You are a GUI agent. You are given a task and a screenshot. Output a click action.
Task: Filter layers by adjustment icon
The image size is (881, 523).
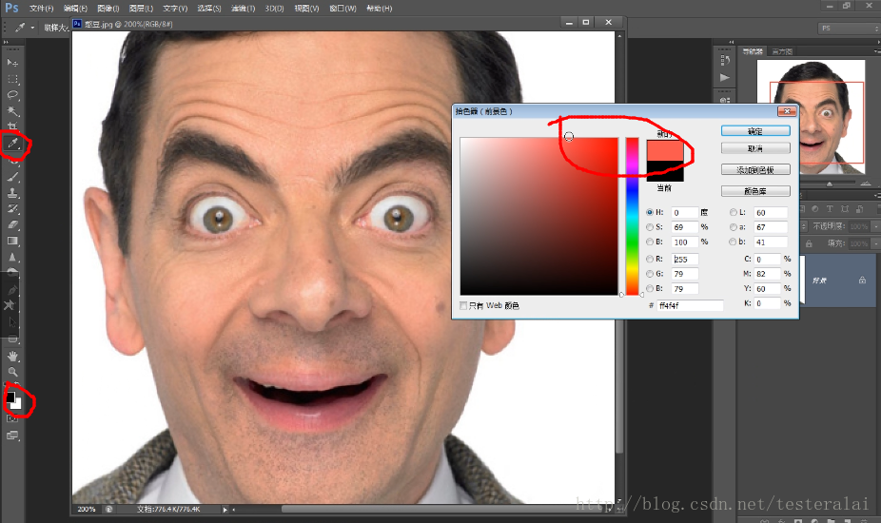coord(814,209)
